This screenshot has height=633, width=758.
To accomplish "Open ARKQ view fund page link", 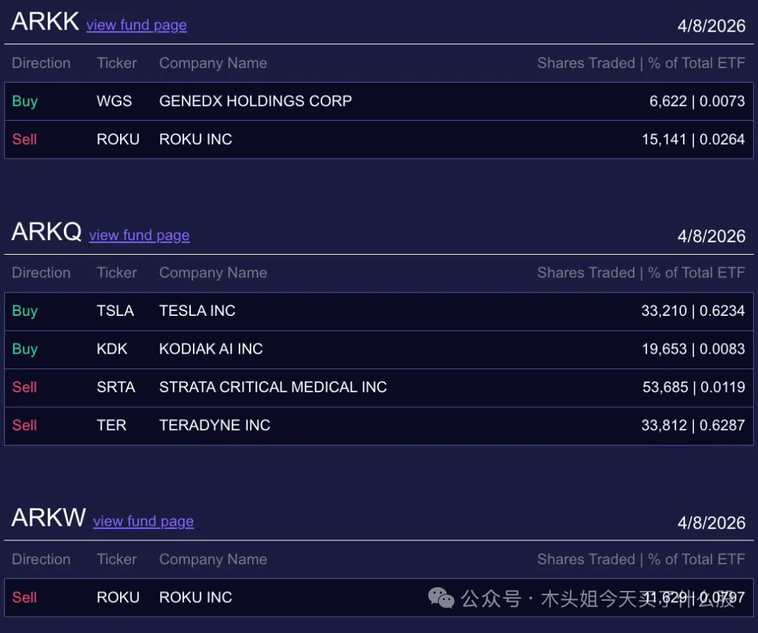I will tap(139, 235).
